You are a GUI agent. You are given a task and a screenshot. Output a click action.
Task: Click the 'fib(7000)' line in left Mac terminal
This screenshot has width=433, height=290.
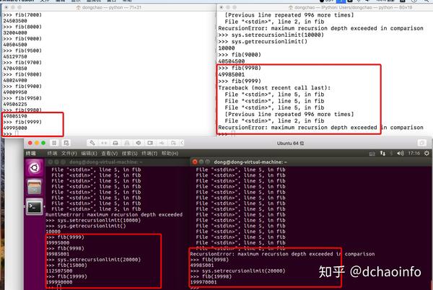tap(22, 15)
